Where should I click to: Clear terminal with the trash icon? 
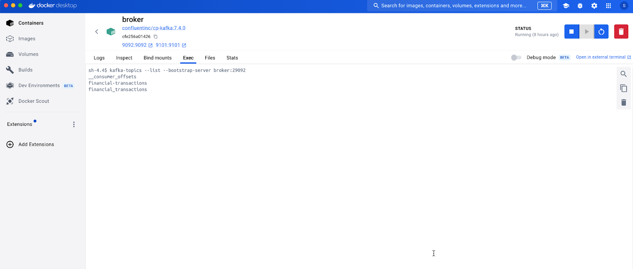[624, 102]
